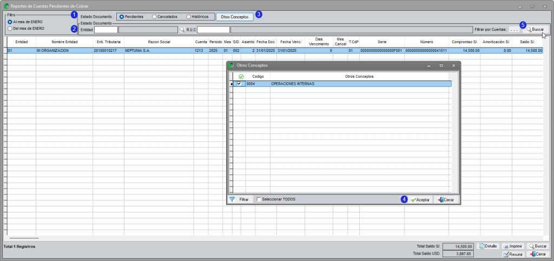Click the app logo in Otros Conceptos title bar
554x261 pixels.
coord(232,65)
